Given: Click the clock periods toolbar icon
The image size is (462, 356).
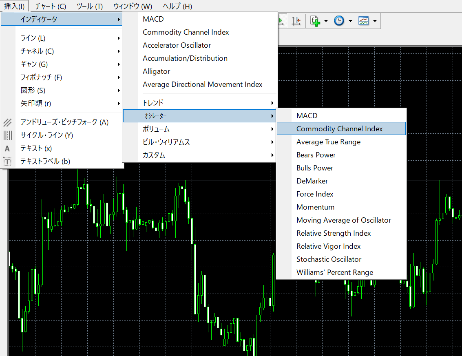Looking at the screenshot, I should (339, 21).
